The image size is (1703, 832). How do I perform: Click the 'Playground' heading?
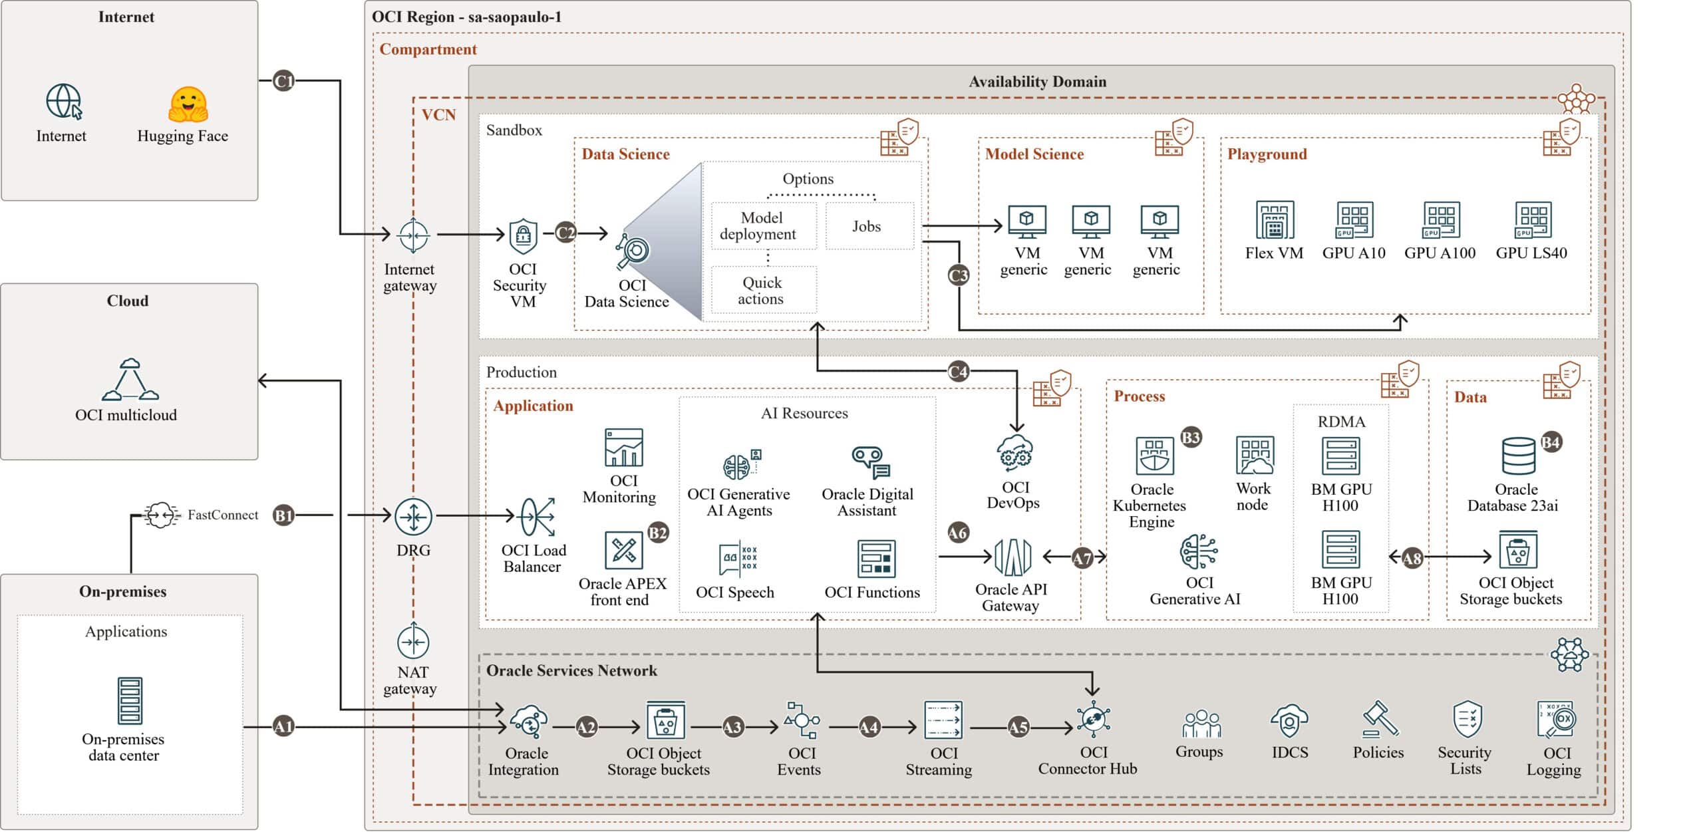coord(1267,154)
